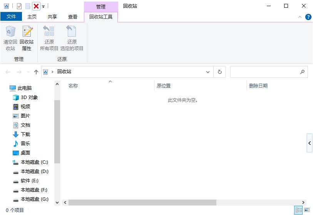The width and height of the screenshot is (313, 215).
Task: Go forward with the right arrow
Action: click(19, 72)
